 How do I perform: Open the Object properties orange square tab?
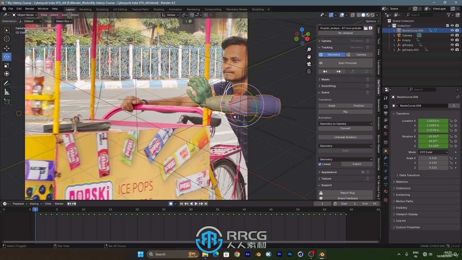[385, 151]
